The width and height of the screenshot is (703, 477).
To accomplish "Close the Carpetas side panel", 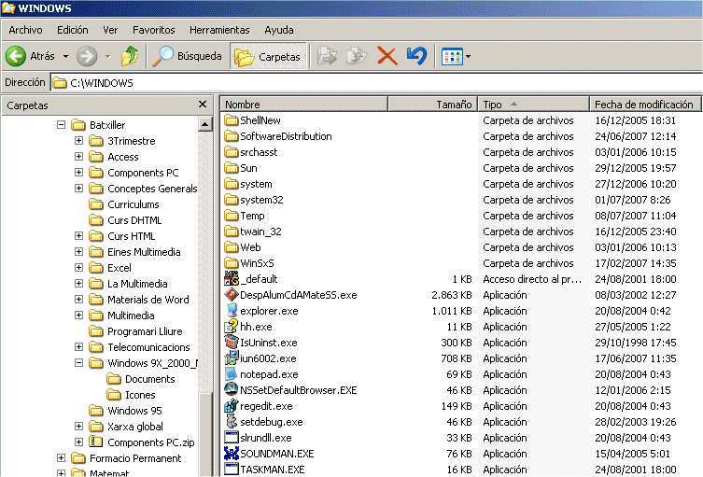I will pos(203,105).
